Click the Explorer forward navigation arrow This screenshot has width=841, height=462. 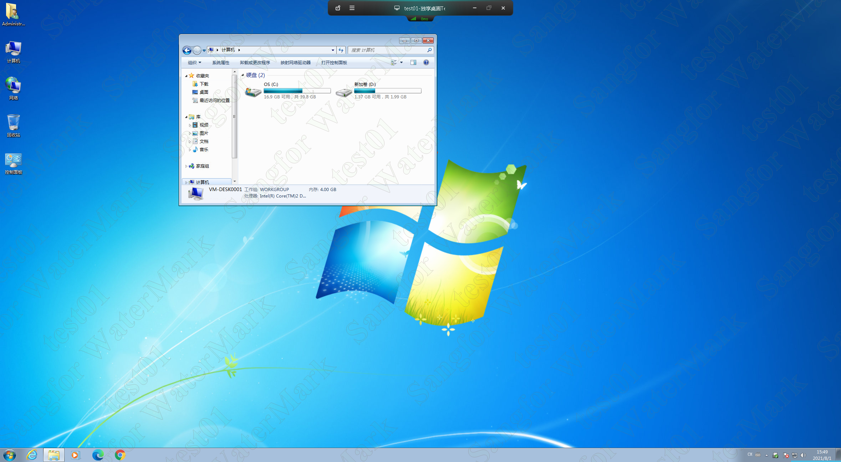(197, 50)
